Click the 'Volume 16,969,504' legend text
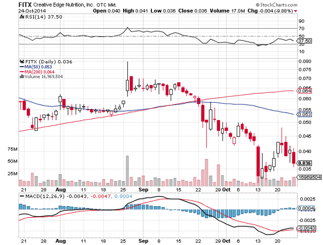 click(44, 76)
